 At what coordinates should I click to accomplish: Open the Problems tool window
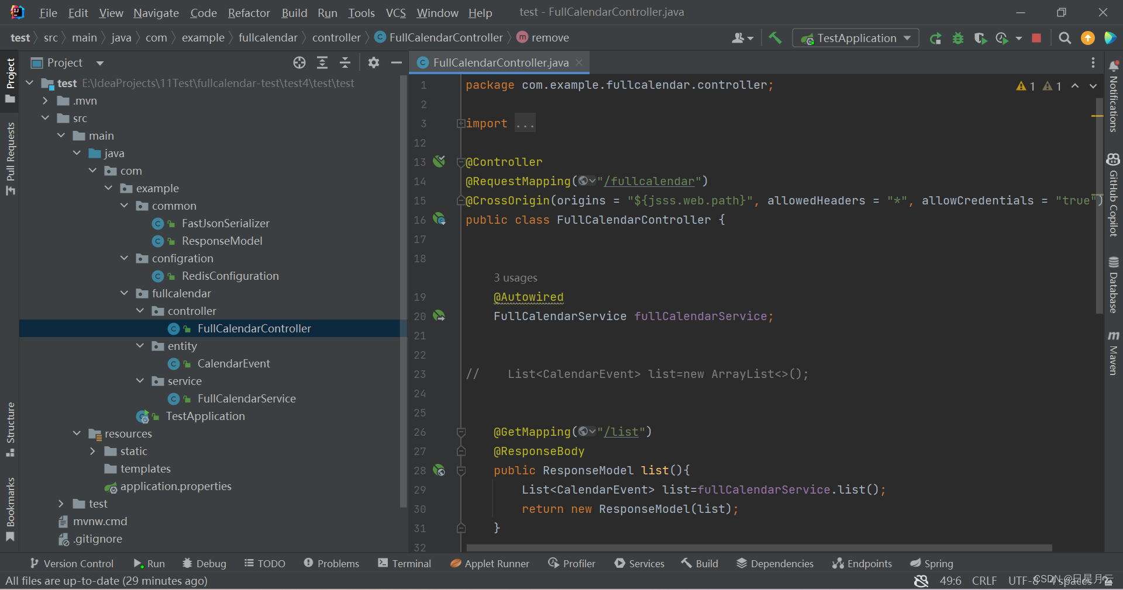(332, 564)
